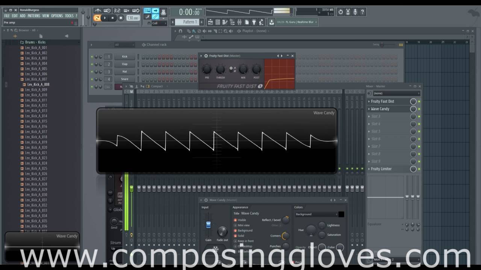Click the Snare channel button
The width and height of the screenshot is (481, 270).
(124, 79)
